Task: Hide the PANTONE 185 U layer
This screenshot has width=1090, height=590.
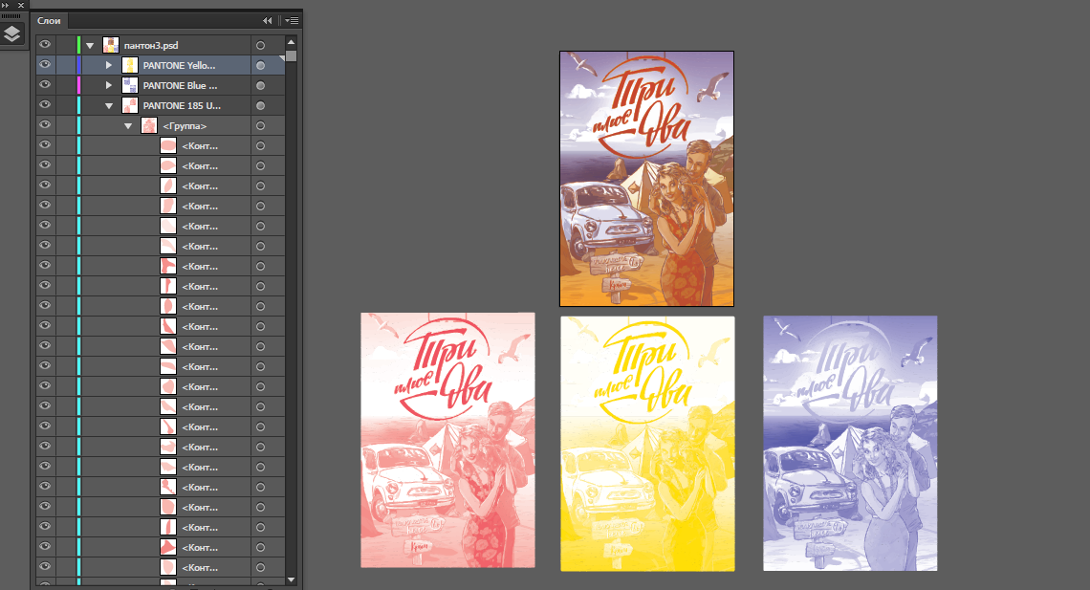Action: [45, 105]
